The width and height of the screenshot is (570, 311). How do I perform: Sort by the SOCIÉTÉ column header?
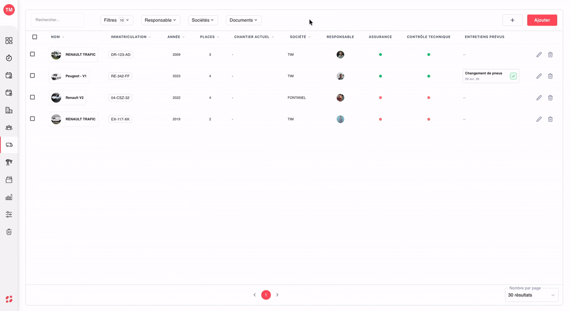tap(300, 37)
